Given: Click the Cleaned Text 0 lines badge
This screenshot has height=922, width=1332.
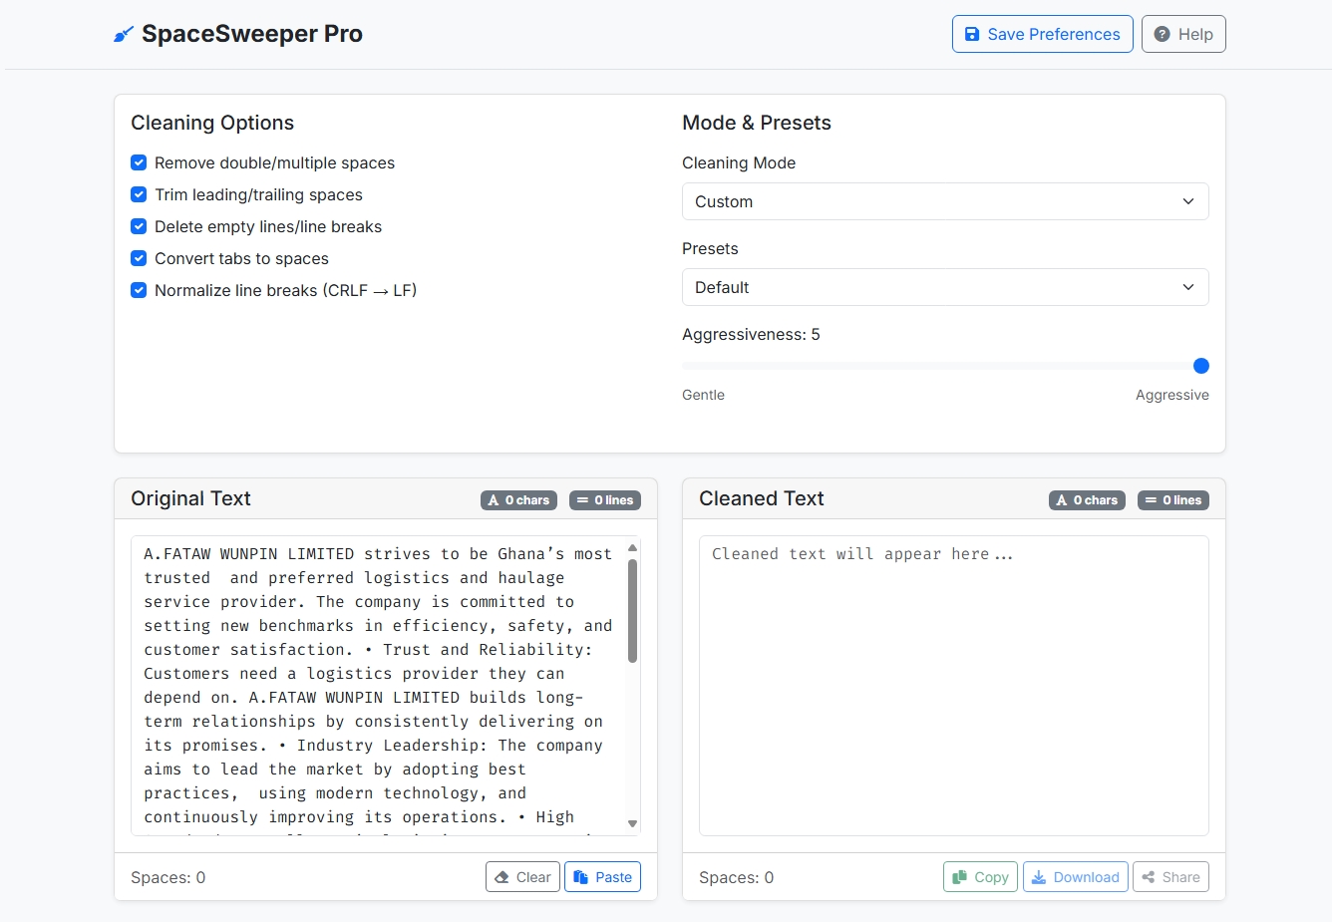Looking at the screenshot, I should 1173,500.
